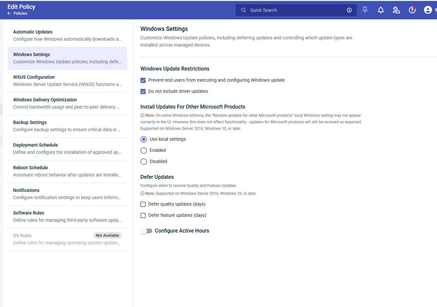Image resolution: width=437 pixels, height=307 pixels.
Task: Select the Enabled radio button
Action: tap(144, 151)
